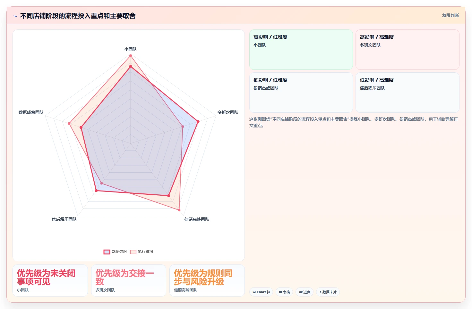The width and height of the screenshot is (472, 309).
Task: Click the description paragraph starting 这张图围绕
Action: click(354, 122)
